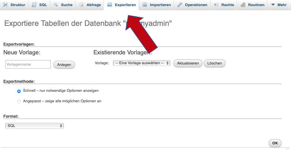The width and height of the screenshot is (291, 150).
Task: Click the Importieren tab icon
Action: [x=145, y=5]
